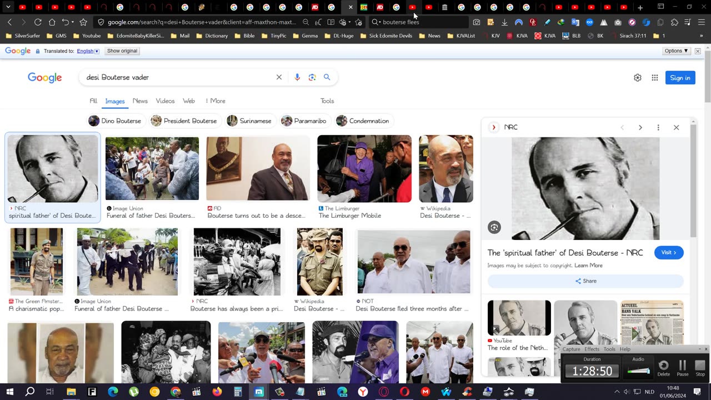Clear the Google search box text
Image resolution: width=711 pixels, height=400 pixels.
click(x=279, y=77)
